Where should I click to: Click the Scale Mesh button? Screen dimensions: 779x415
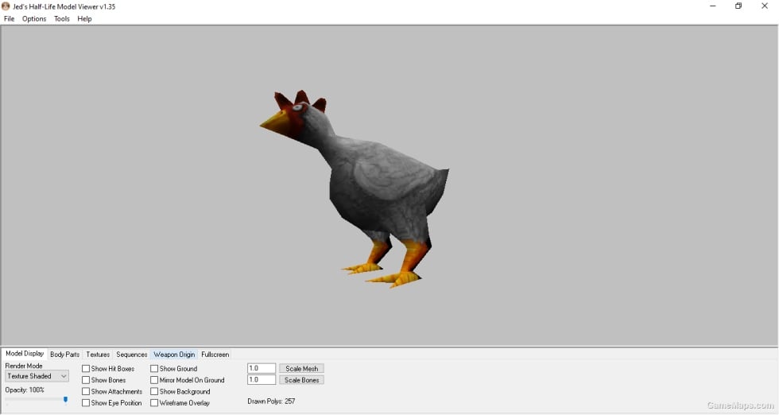[x=301, y=369]
